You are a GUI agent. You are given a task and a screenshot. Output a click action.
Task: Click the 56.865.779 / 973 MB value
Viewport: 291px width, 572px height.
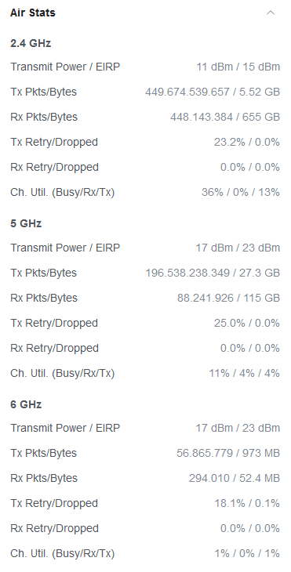228,453
